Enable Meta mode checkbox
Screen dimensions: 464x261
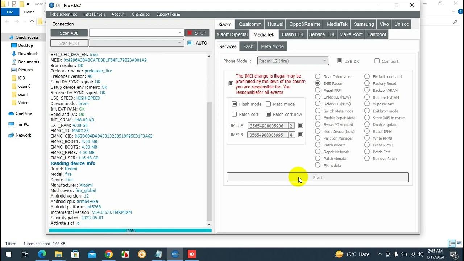tap(268, 104)
